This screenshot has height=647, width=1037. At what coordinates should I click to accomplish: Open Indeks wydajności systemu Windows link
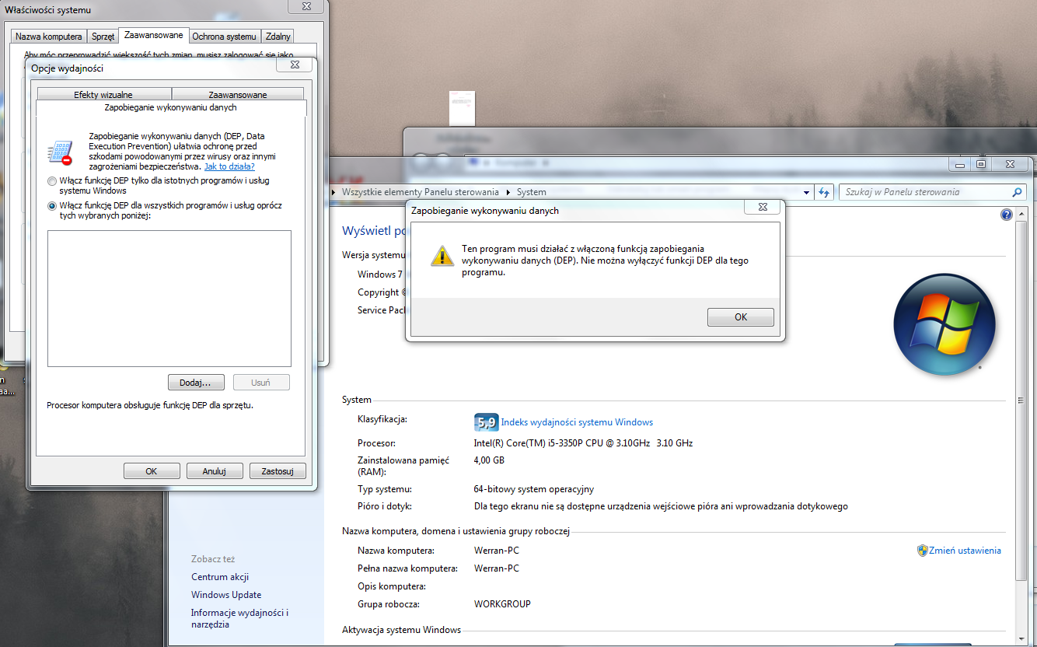(x=577, y=422)
